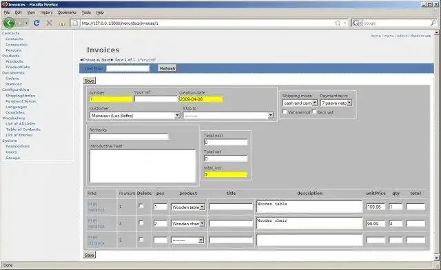Click the Your ref input field
This screenshot has width=441, height=270.
(x=156, y=99)
